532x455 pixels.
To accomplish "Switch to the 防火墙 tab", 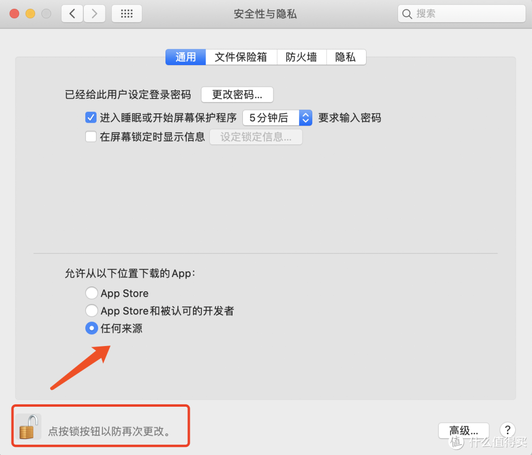I will (301, 57).
